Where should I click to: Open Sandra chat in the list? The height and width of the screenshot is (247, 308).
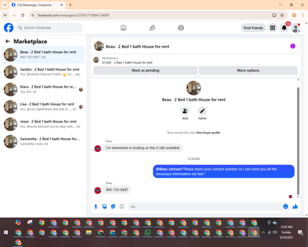pos(43,72)
